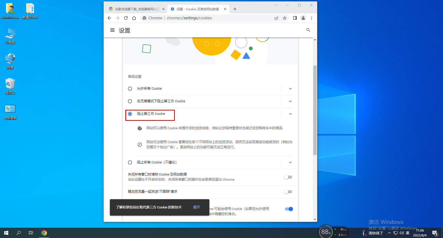Open the share icon in the address bar
Screen dimensions: 443x238
coord(276,18)
